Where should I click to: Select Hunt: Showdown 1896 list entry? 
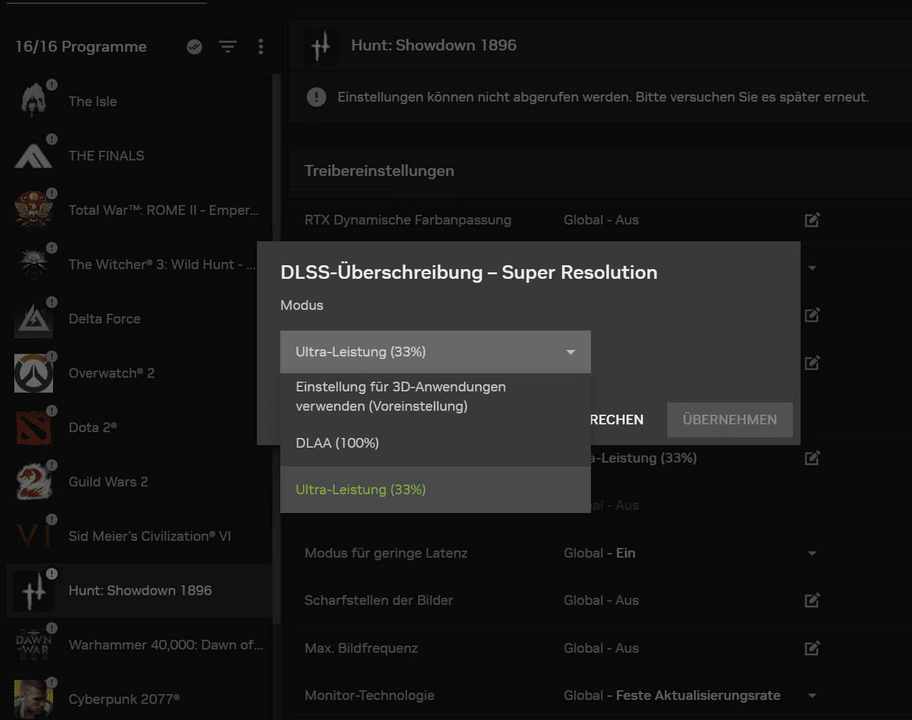139,591
